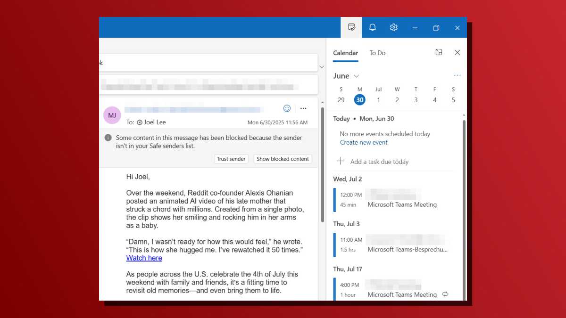The width and height of the screenshot is (566, 318).
Task: Open more actions on the email
Action: click(303, 108)
